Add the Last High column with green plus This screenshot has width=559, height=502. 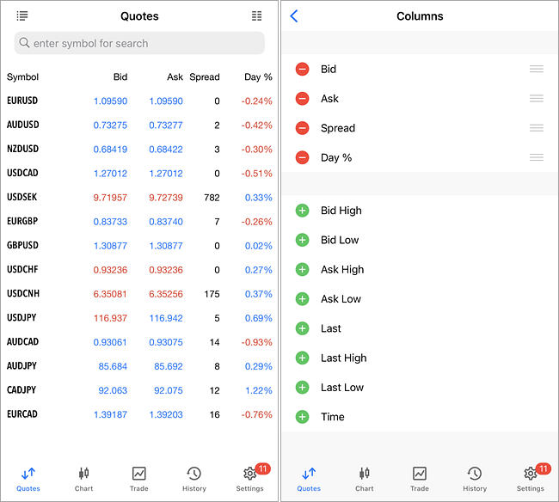[302, 358]
